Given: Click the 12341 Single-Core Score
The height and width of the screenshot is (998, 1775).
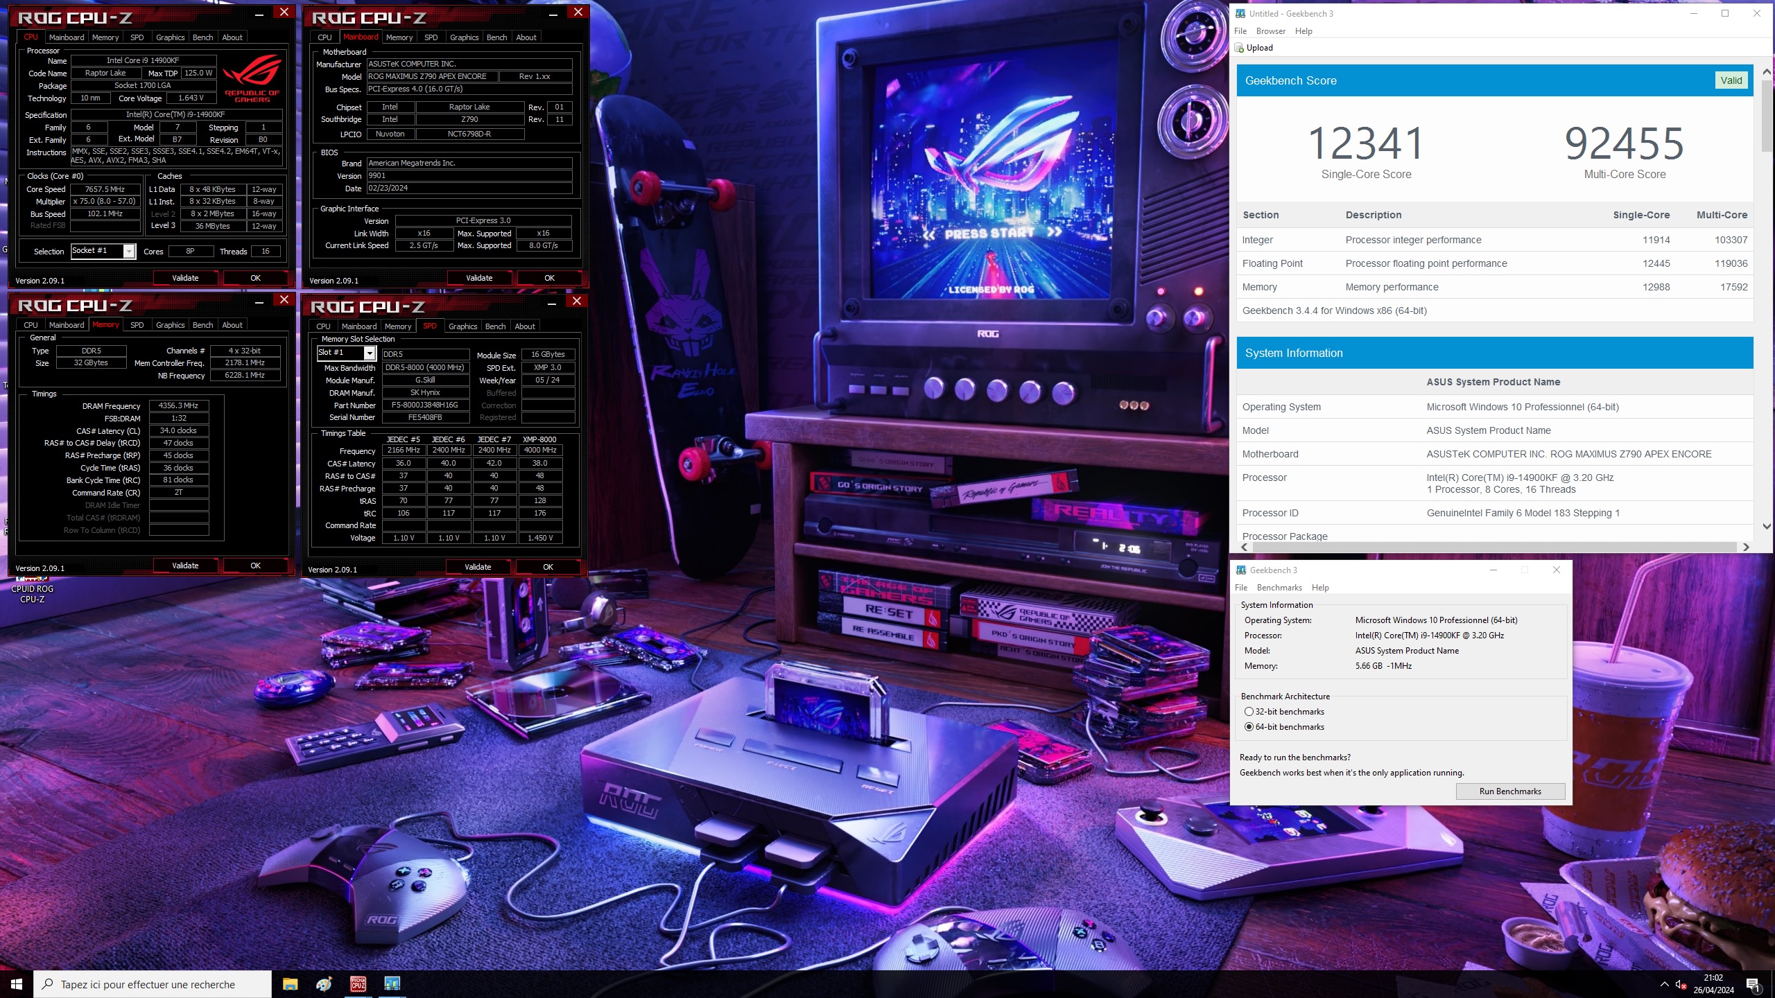Looking at the screenshot, I should (1366, 143).
